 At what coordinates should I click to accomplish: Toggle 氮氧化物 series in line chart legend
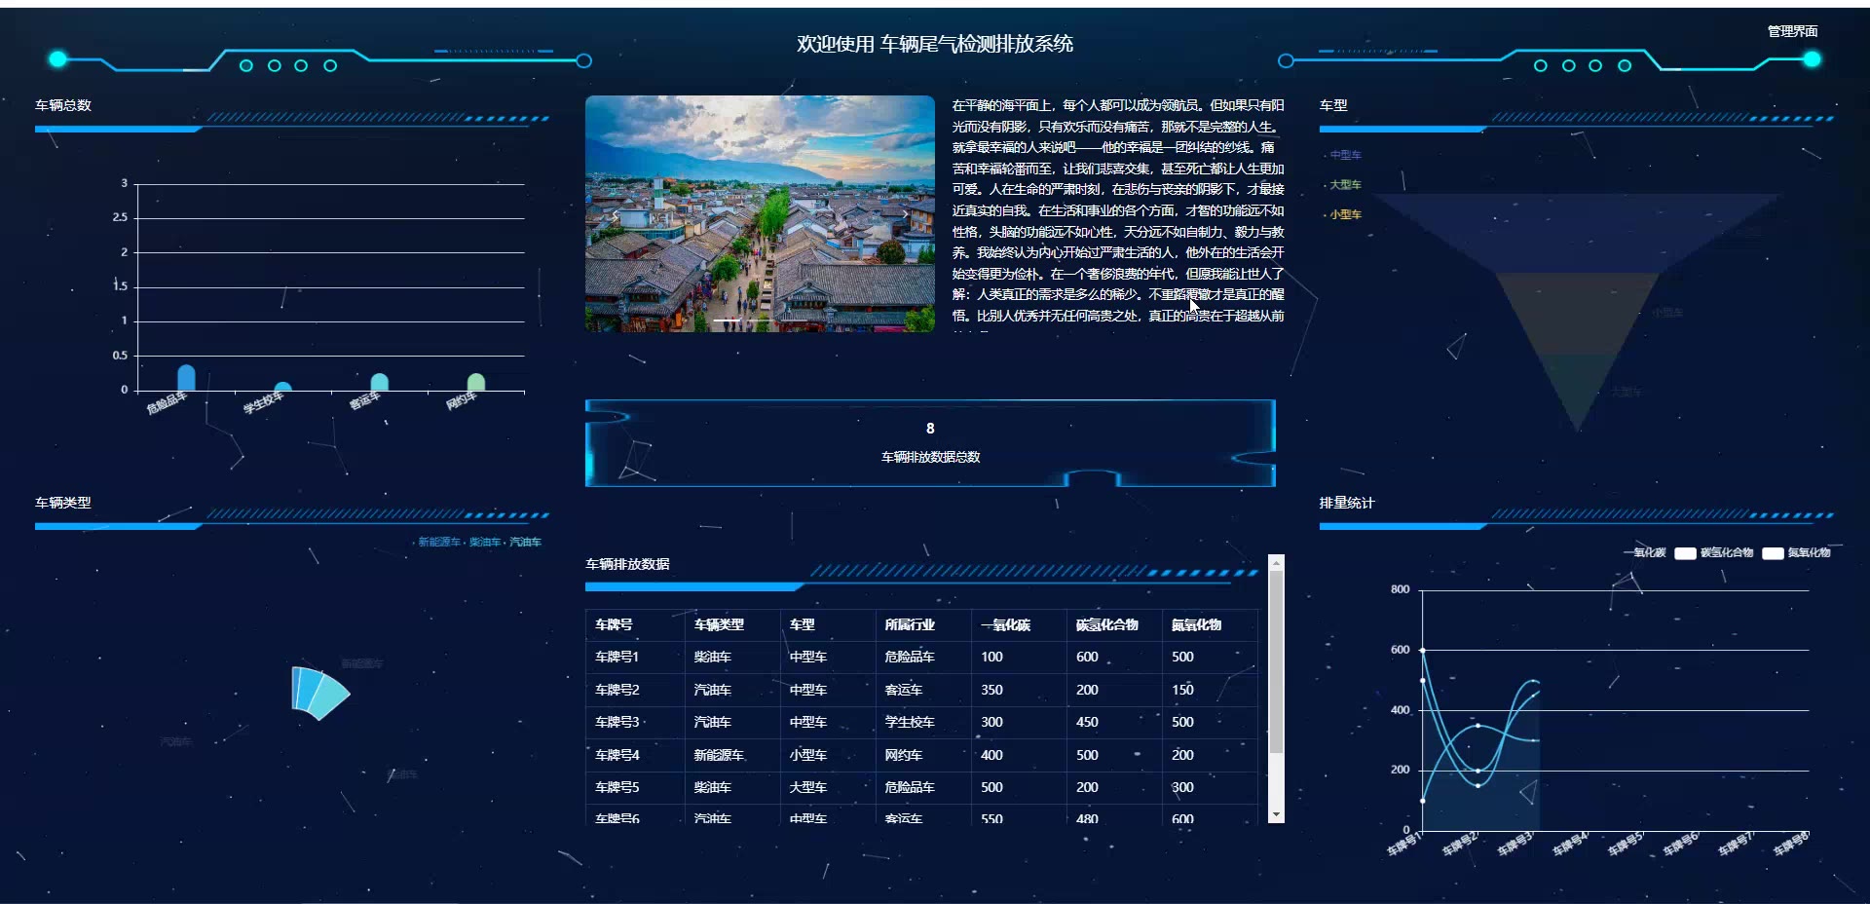pyautogui.click(x=1797, y=552)
